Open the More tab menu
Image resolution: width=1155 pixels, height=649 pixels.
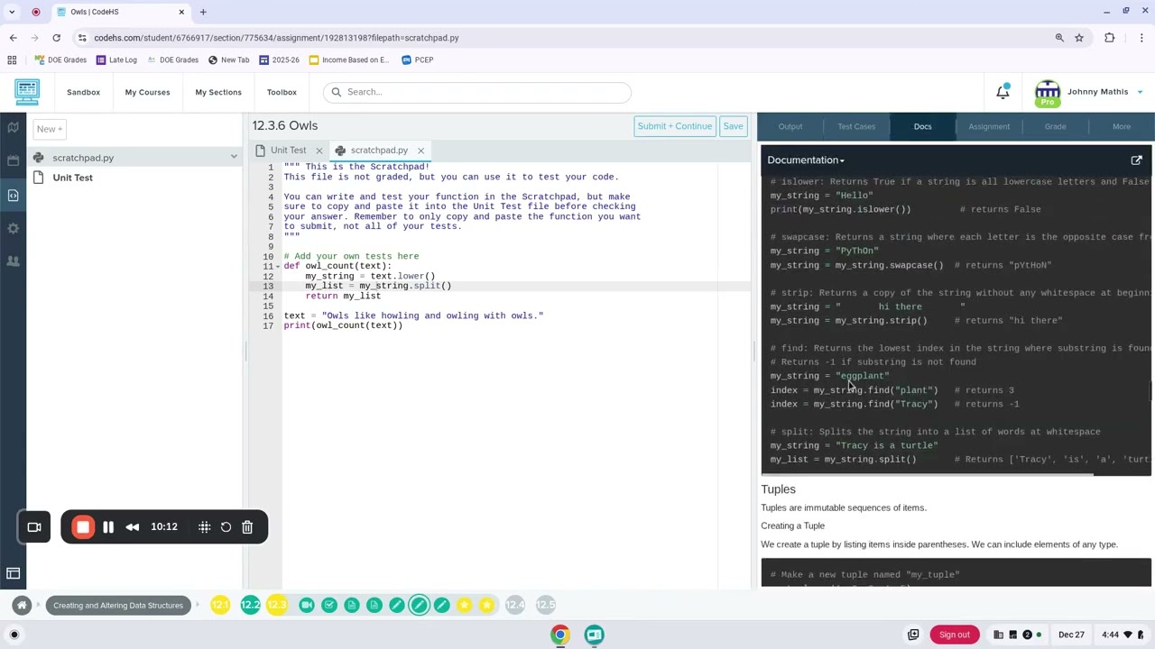pos(1122,127)
